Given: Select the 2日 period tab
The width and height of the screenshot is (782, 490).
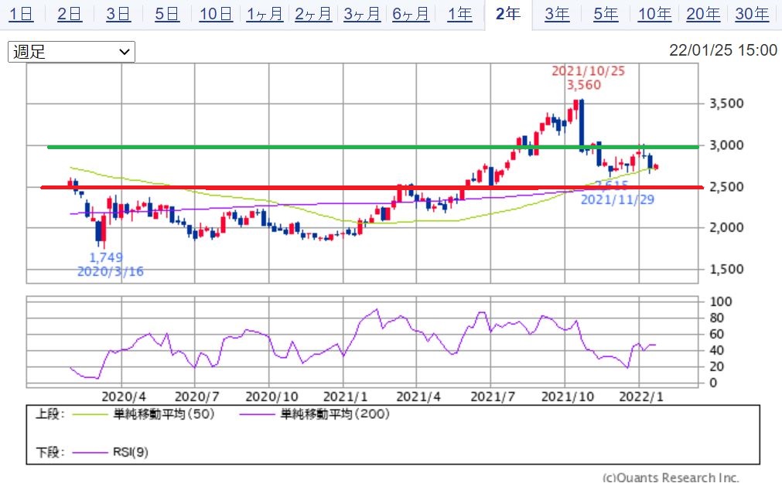Looking at the screenshot, I should tap(70, 14).
